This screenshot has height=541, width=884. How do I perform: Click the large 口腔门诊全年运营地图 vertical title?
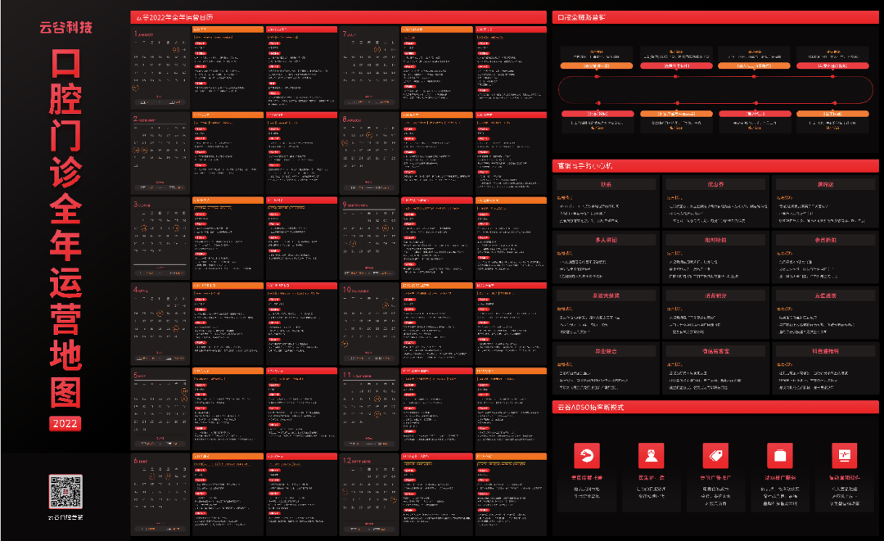[x=65, y=228]
